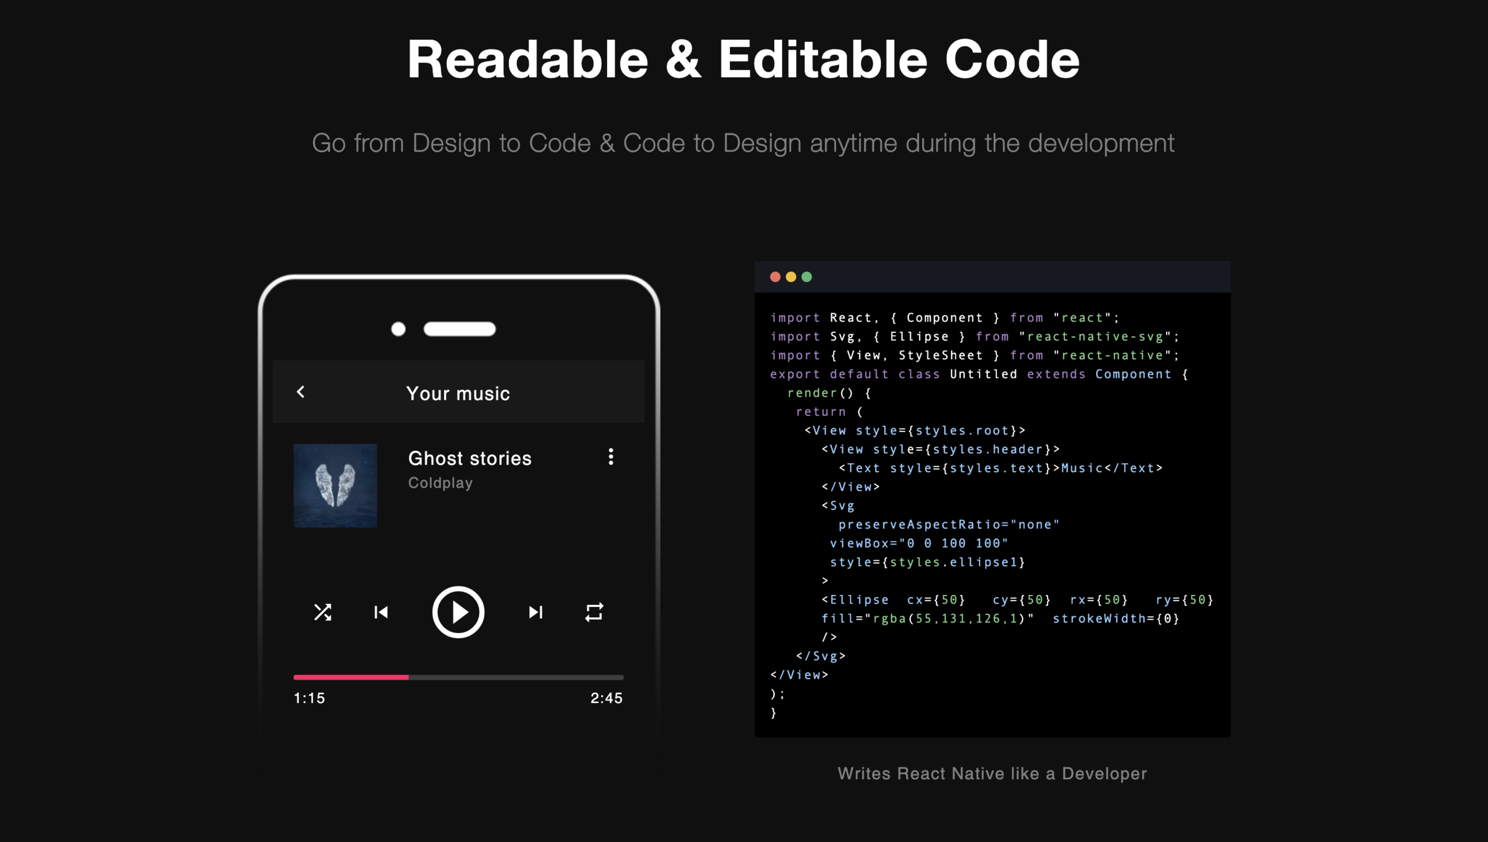The width and height of the screenshot is (1488, 842).
Task: Click the Coldplay artist name
Action: (x=440, y=483)
